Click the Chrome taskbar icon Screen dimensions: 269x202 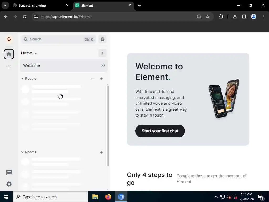click(x=121, y=197)
